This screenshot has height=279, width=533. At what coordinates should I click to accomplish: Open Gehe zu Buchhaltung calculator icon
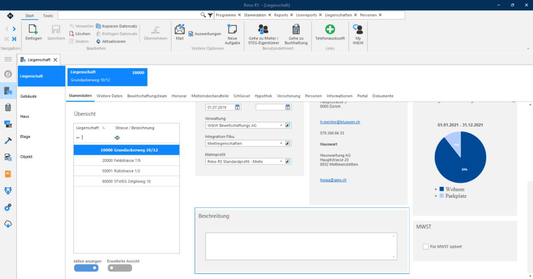click(x=296, y=29)
